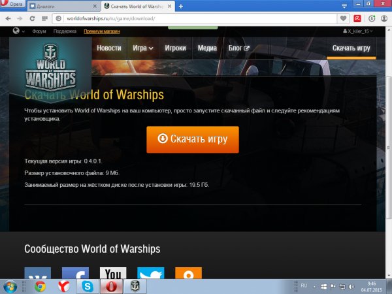Open the Новости menu item

pyautogui.click(x=109, y=48)
